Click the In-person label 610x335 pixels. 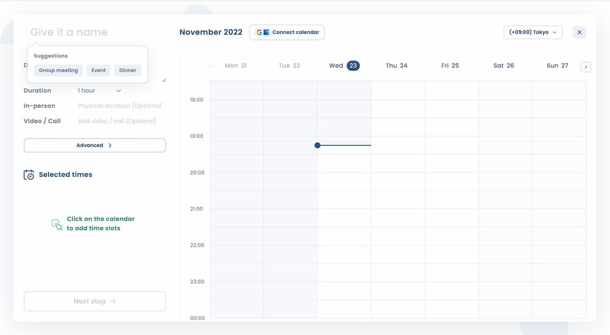coord(39,106)
